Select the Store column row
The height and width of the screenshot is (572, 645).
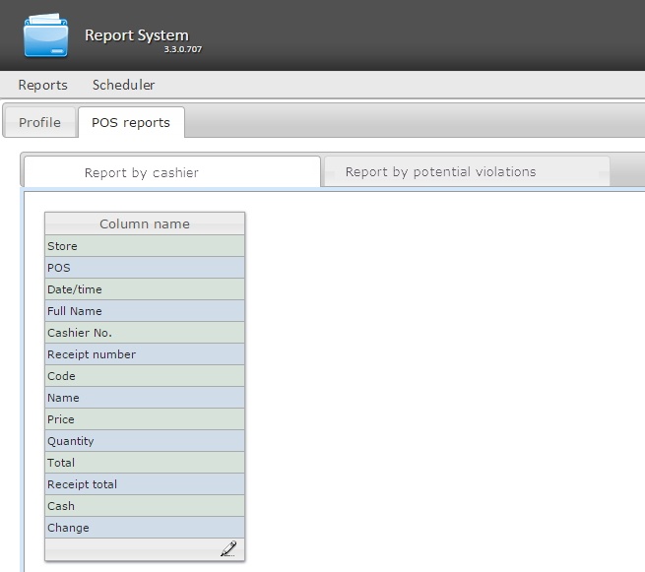tap(145, 246)
